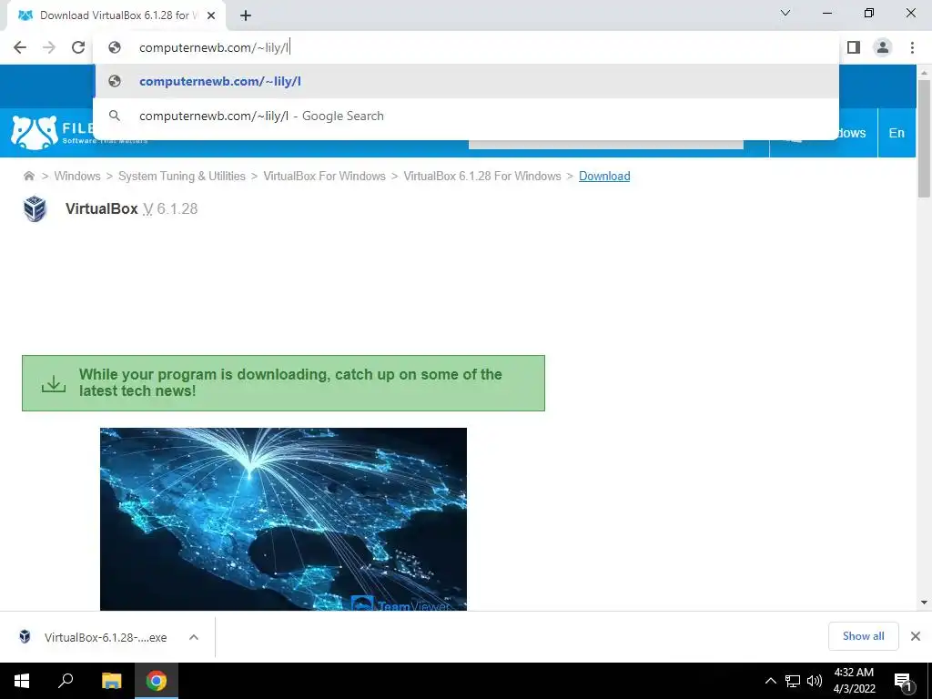The image size is (932, 699).
Task: Open the Windows Start menu
Action: [22, 681]
